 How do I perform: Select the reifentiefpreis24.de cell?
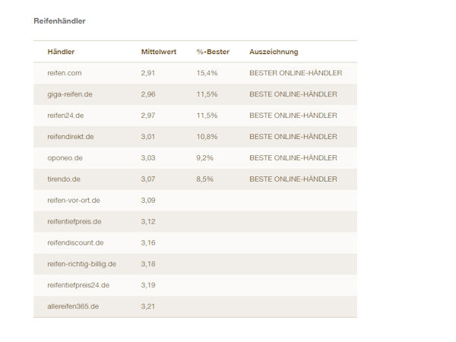click(78, 285)
